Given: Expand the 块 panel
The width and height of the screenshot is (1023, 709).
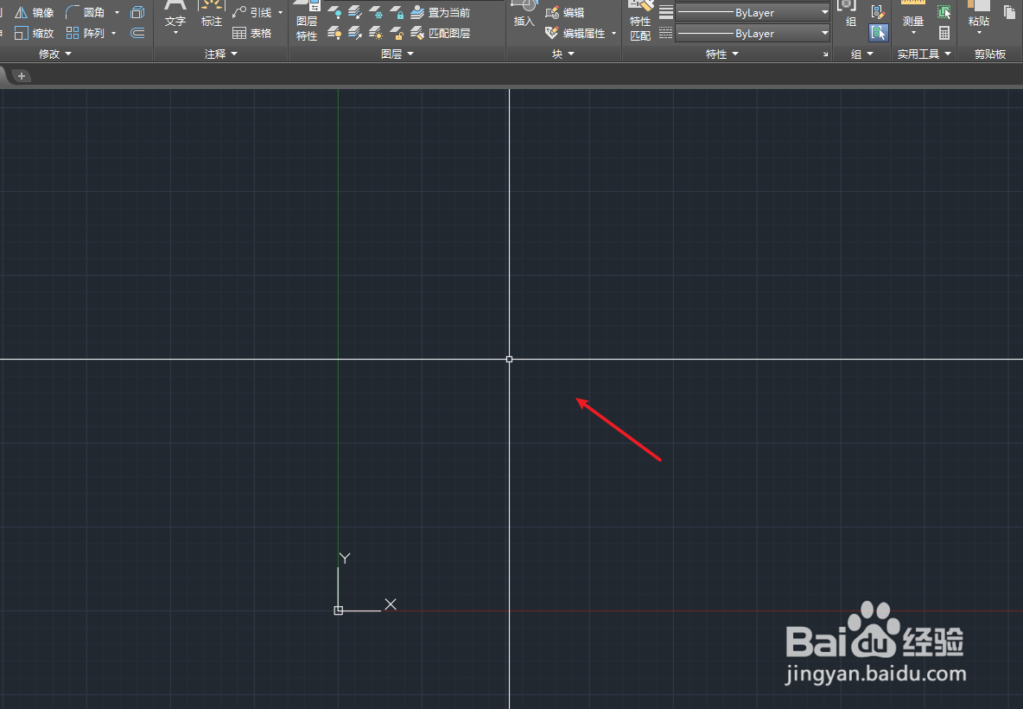Looking at the screenshot, I should point(563,54).
